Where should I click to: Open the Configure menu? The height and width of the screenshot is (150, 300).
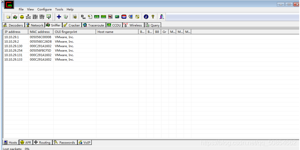(44, 9)
